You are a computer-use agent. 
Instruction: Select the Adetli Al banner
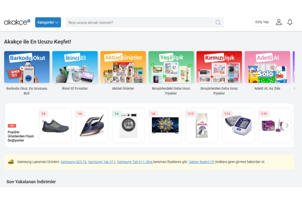pos(267,67)
